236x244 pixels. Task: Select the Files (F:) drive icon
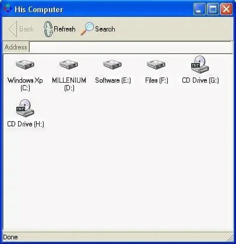(156, 65)
